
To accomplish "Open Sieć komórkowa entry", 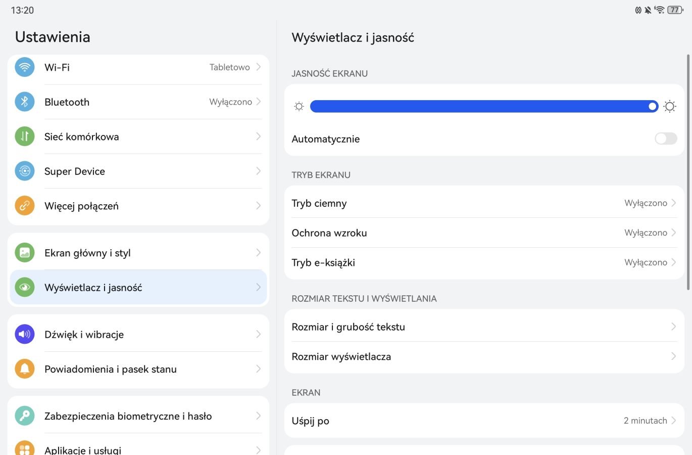I will coord(138,136).
